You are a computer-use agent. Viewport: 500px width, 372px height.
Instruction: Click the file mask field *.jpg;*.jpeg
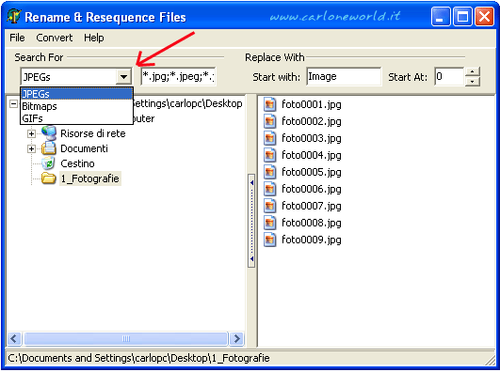tap(179, 76)
